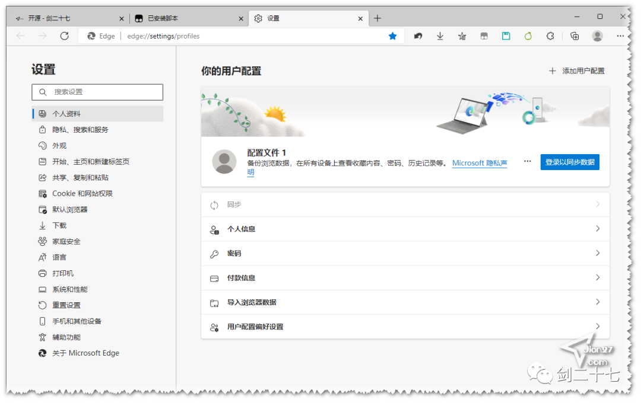Open the Downloads toolbar icon
The width and height of the screenshot is (641, 403).
tap(440, 36)
